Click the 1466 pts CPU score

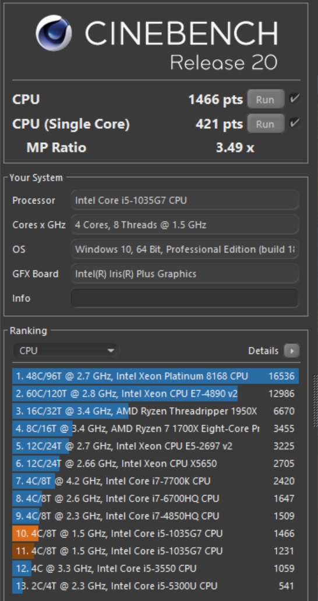point(215,100)
